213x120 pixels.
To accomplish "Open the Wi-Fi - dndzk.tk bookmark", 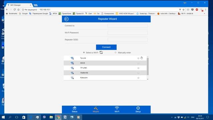I will click(186, 14).
